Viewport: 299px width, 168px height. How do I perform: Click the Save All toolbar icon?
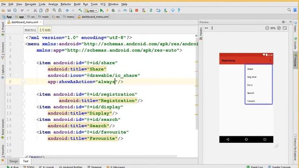coord(9,10)
